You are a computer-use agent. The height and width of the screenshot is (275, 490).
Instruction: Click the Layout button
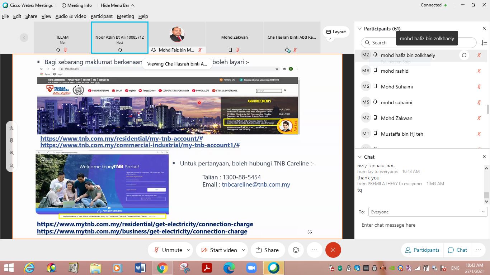point(335,32)
